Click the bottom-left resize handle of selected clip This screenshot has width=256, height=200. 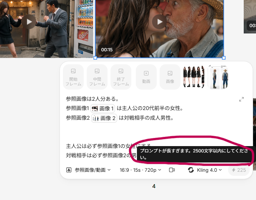point(95,58)
